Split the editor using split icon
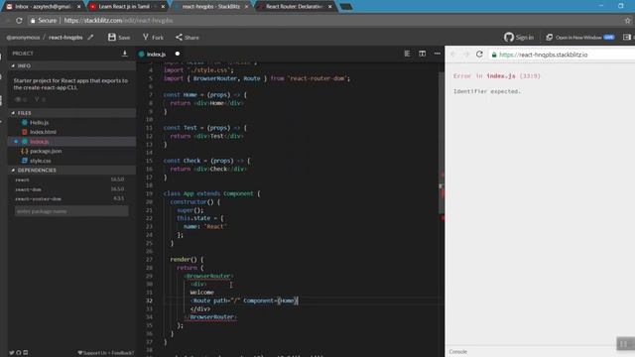 [x=422, y=54]
